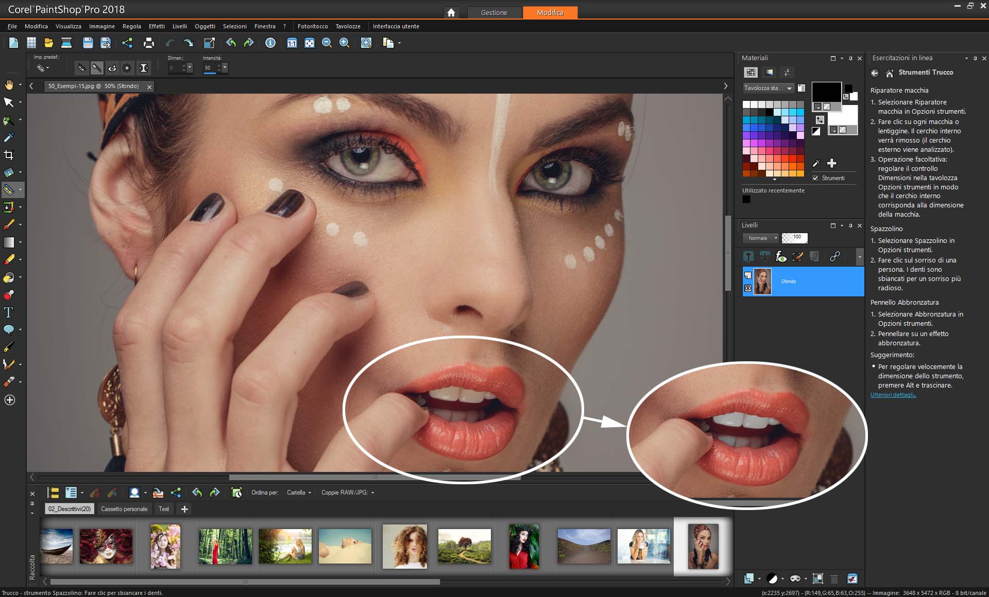This screenshot has width=989, height=597.
Task: Choose the Crop tool
Action: pyautogui.click(x=9, y=155)
